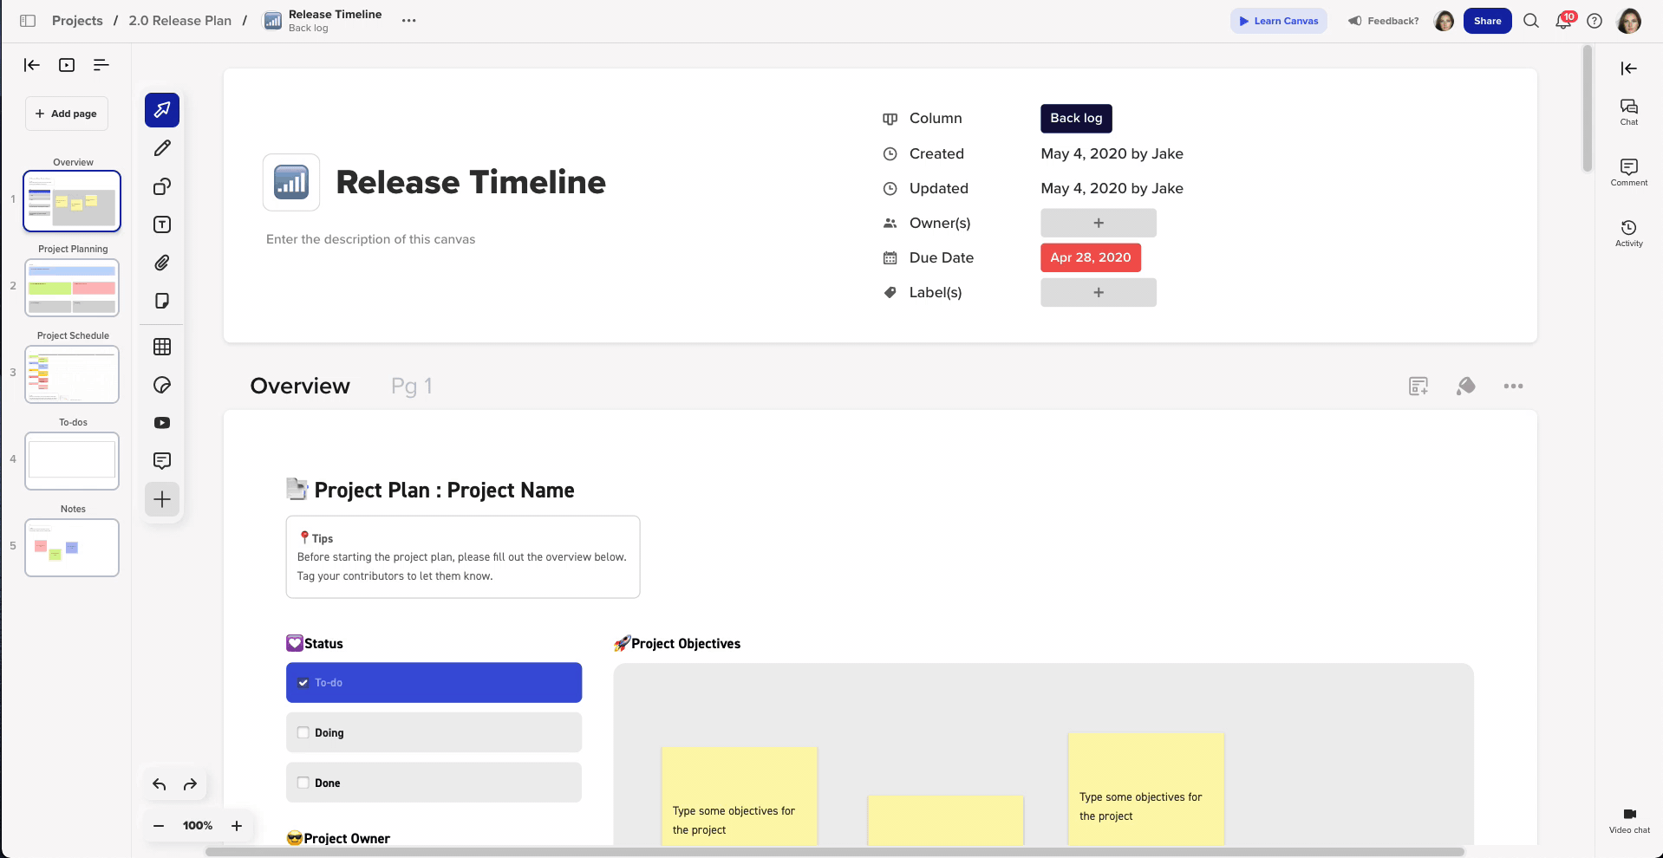This screenshot has width=1663, height=858.
Task: Open the page background fill color tool
Action: coord(1465,386)
